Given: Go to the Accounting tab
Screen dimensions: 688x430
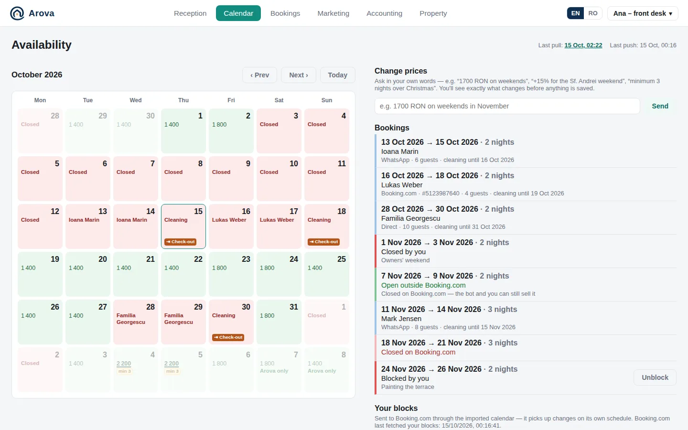Looking at the screenshot, I should [x=384, y=13].
